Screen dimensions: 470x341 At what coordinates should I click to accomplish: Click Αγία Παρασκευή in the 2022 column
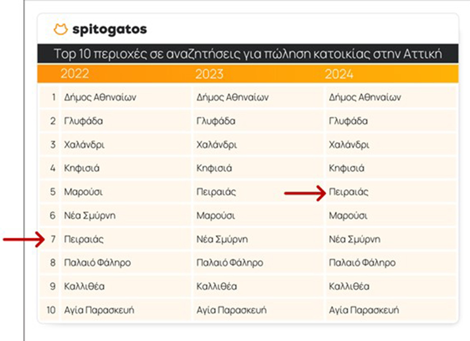pos(99,311)
